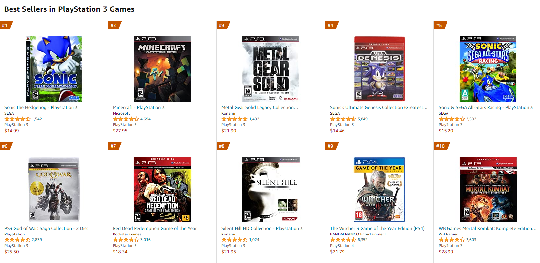Click the star rating for Red Dead Redemption
Screen dimensions: 540x263
click(x=126, y=239)
